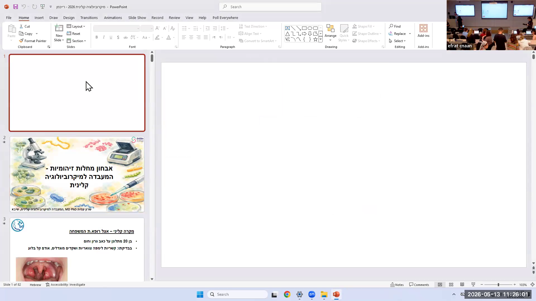Toggle Bold formatting
The image size is (536, 301).
pos(97,37)
